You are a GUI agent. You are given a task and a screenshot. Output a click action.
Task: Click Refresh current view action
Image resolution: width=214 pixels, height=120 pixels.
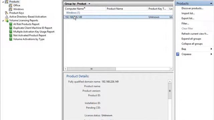pos(195,34)
